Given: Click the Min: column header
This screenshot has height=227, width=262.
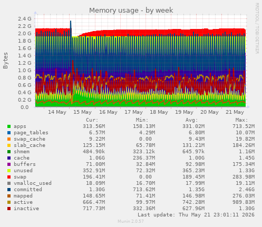Looking at the screenshot, I should click(142, 120).
